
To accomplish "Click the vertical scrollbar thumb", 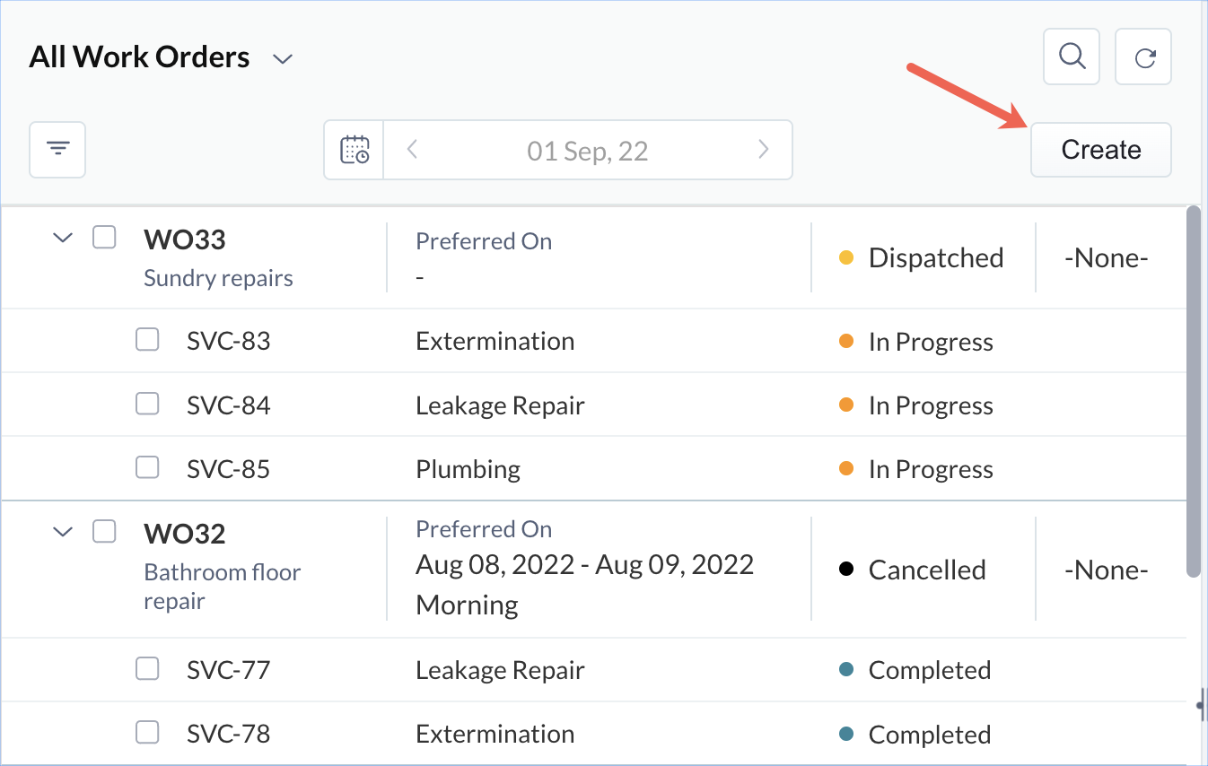I will click(1194, 390).
